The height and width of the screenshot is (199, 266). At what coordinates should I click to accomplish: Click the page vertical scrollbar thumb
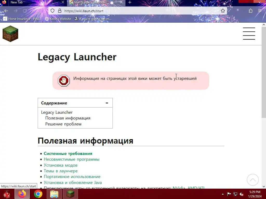tap(264, 73)
